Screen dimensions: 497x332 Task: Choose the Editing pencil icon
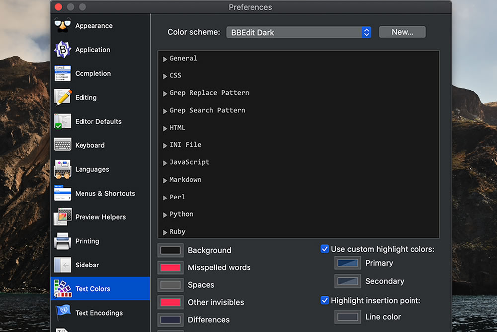(x=63, y=97)
